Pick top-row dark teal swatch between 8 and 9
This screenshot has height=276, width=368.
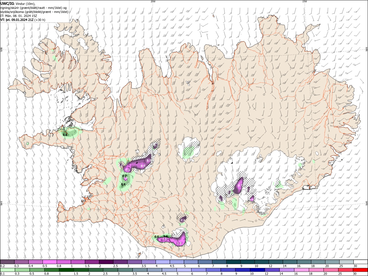tap(233, 262)
